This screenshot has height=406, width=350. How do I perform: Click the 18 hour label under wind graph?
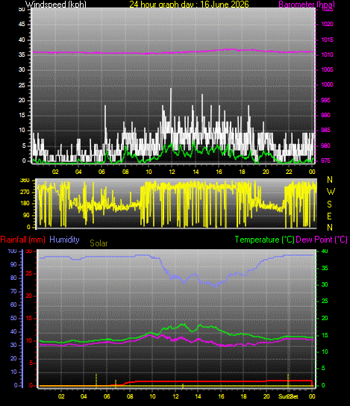tap(242, 172)
